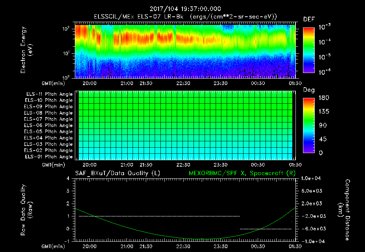Click the green MEXORBMC/SPF X, Spacecraft (R) label
Viewport: 365px width, 252px height.
click(242, 173)
